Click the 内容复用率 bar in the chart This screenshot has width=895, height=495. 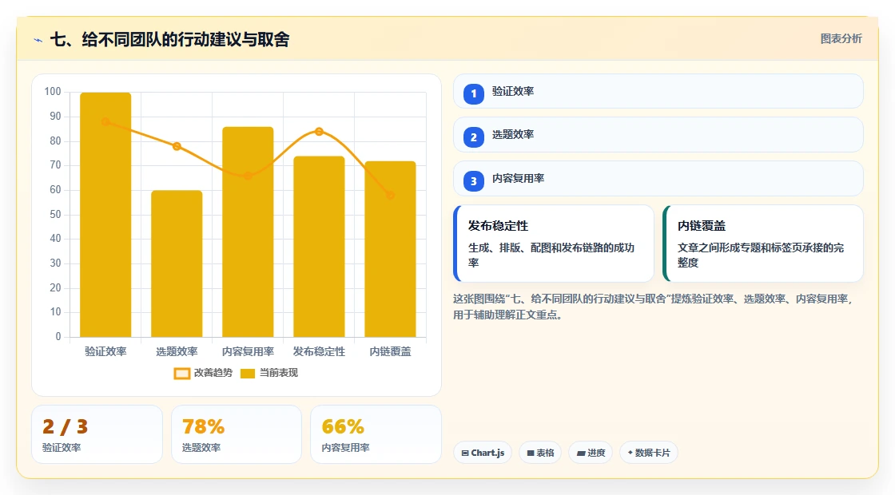pos(248,232)
